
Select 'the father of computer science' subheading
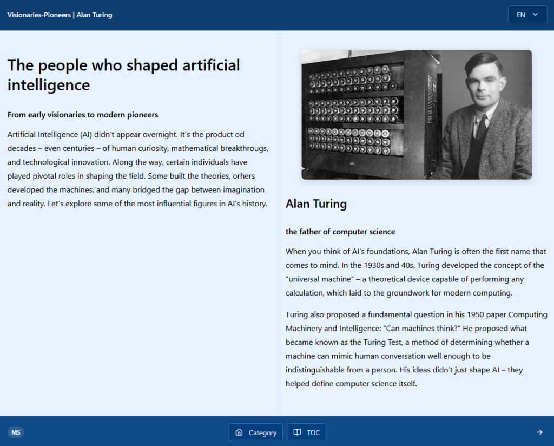[340, 232]
